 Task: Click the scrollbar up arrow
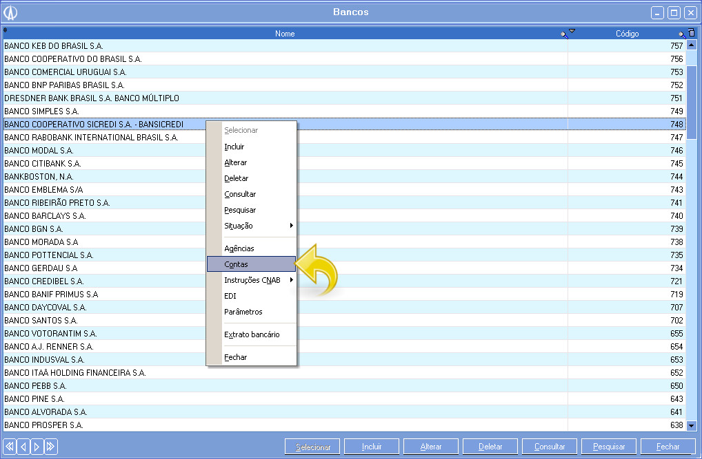click(691, 45)
